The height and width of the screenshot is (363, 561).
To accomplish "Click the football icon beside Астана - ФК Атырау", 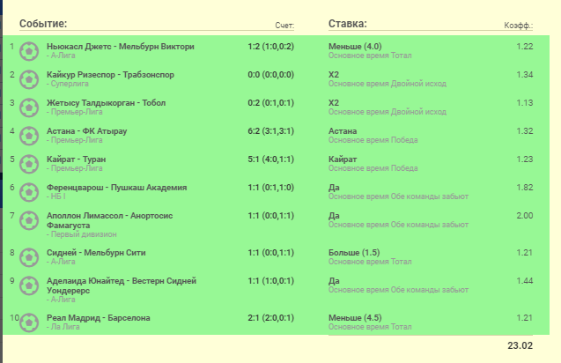I will coord(29,136).
